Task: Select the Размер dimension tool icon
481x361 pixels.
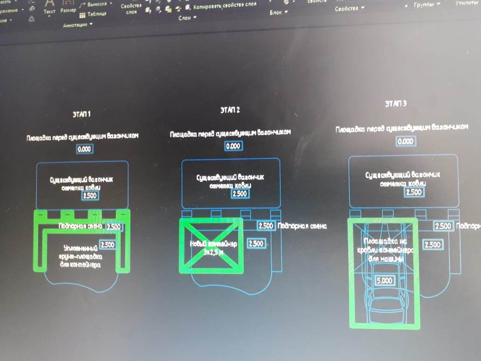Action: click(69, 2)
